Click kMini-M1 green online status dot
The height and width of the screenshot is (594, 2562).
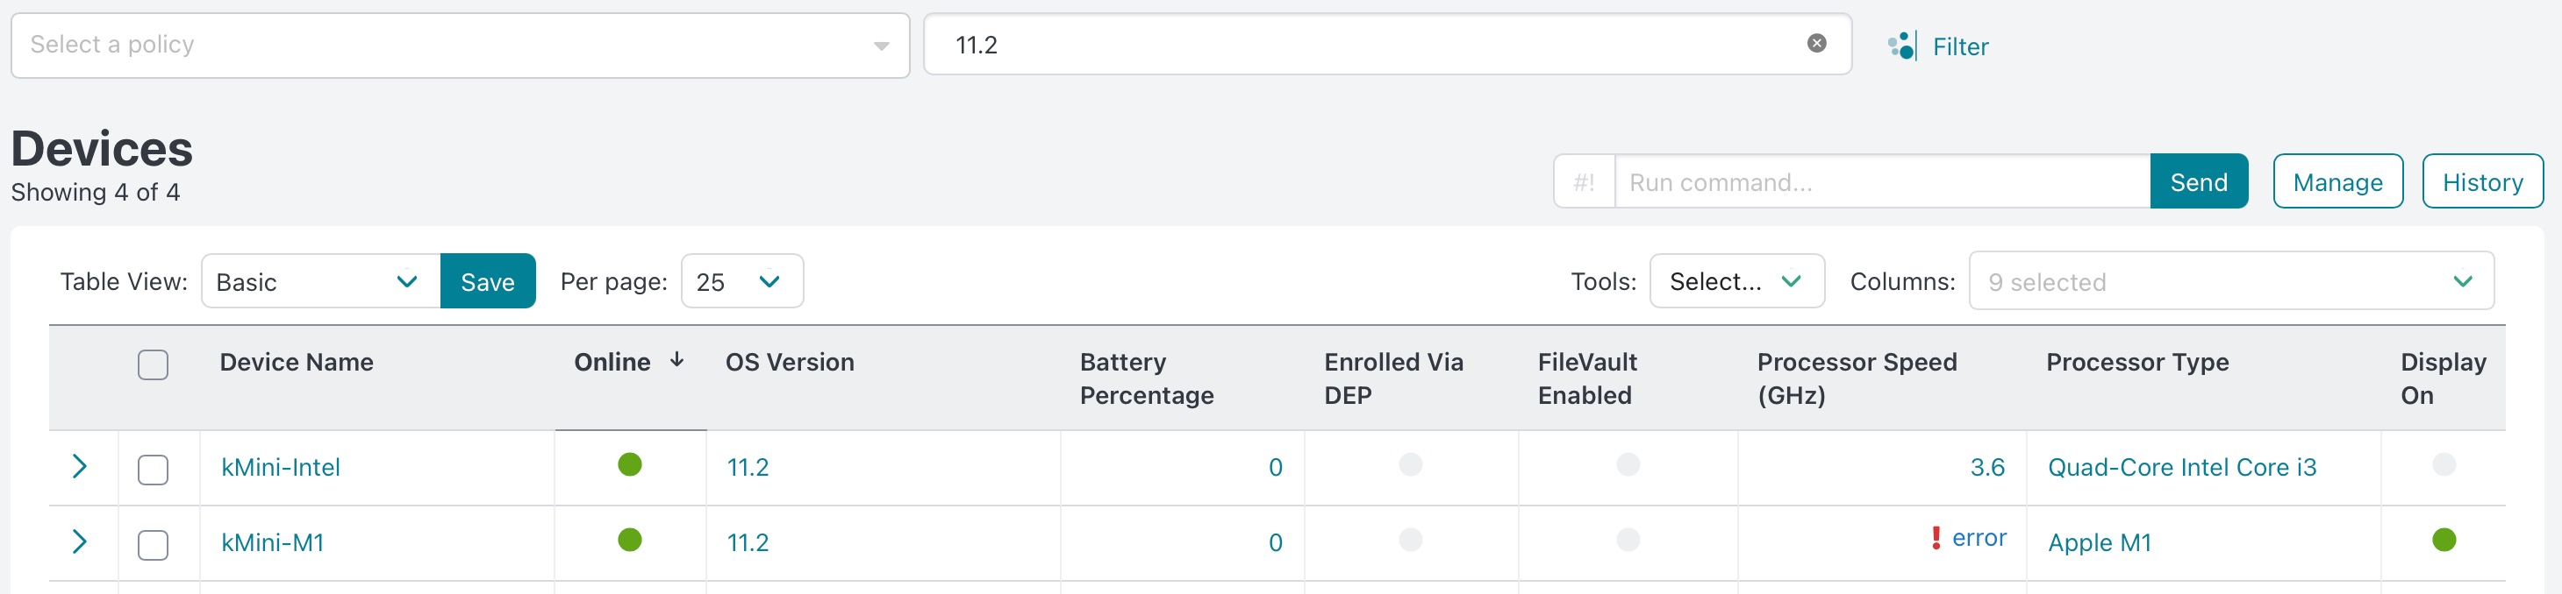tap(630, 540)
